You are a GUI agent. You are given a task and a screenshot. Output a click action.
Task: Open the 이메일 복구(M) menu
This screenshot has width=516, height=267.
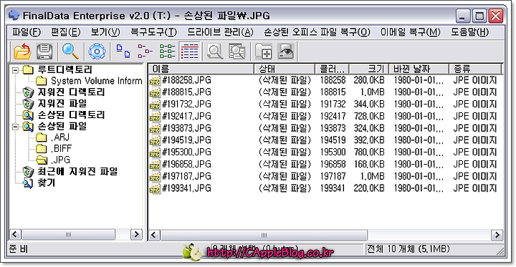click(x=411, y=32)
